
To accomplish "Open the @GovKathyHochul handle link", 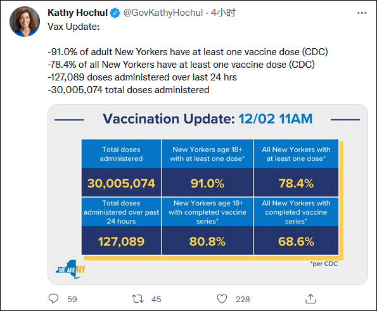I will pos(163,13).
